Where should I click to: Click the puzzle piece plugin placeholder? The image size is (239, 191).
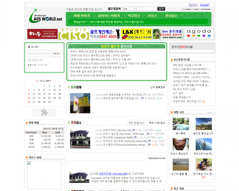coord(44,112)
